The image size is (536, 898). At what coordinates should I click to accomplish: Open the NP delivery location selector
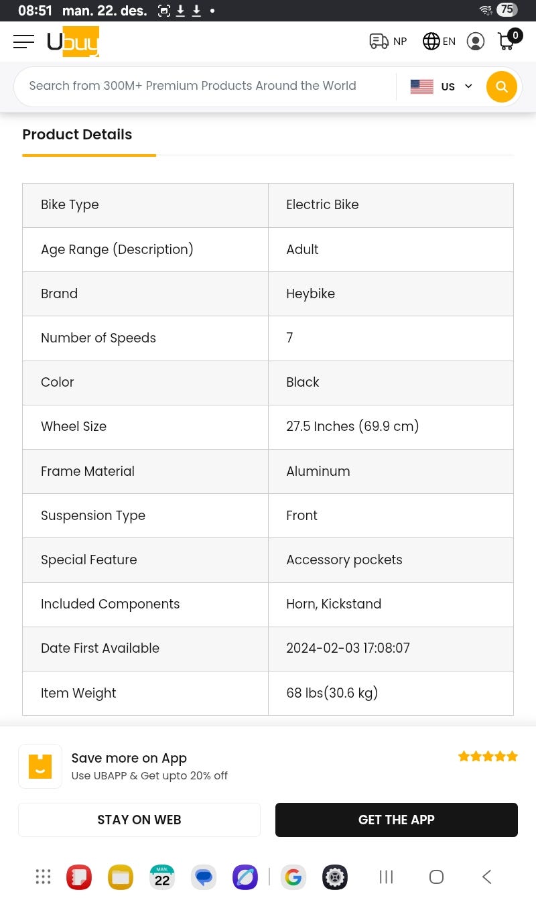coord(388,42)
